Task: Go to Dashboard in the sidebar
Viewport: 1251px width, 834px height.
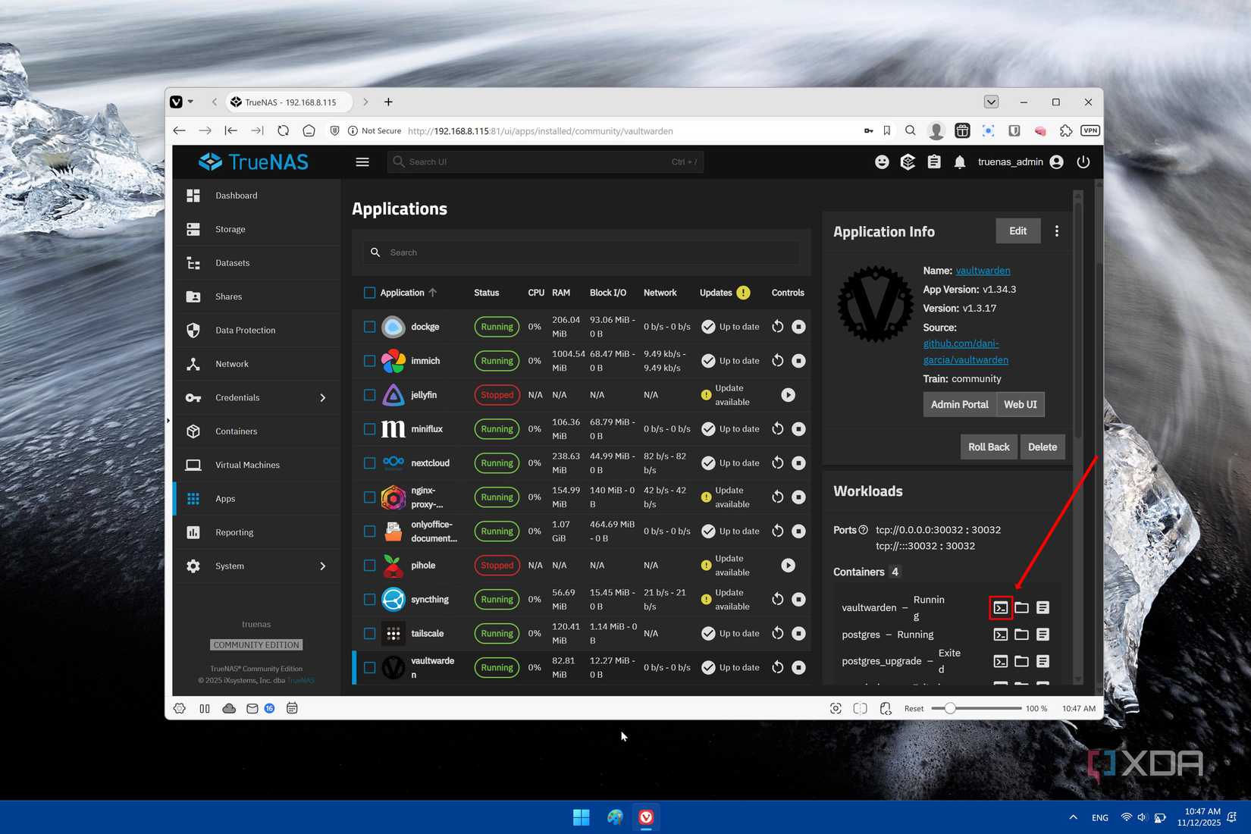Action: coord(258,196)
